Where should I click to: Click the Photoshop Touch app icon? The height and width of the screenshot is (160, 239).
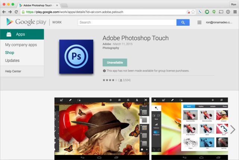click(76, 57)
